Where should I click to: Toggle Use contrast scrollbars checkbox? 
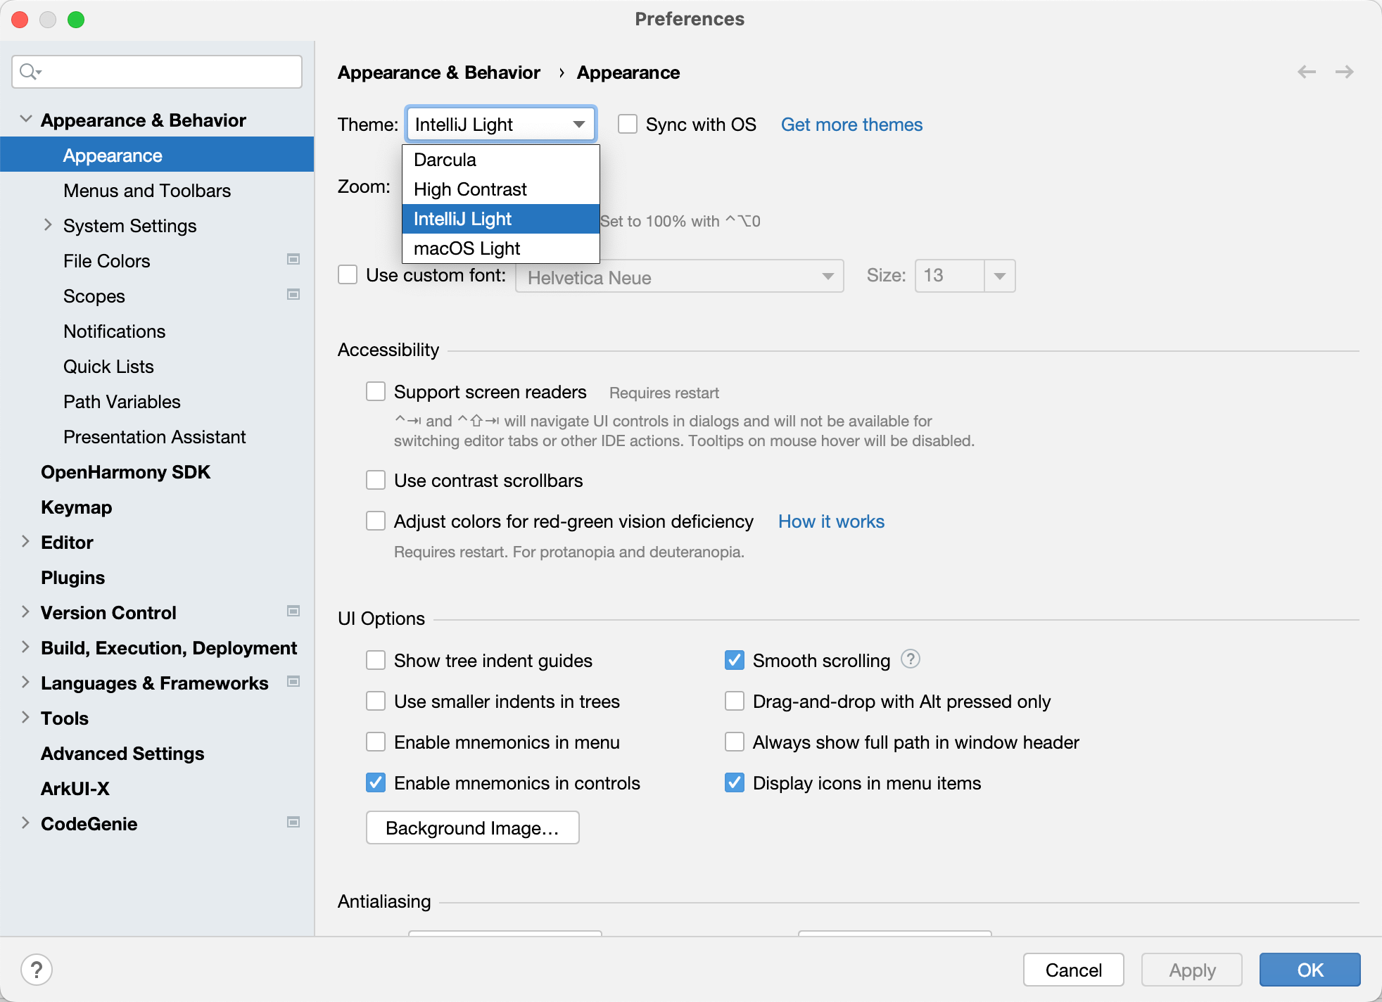point(376,480)
